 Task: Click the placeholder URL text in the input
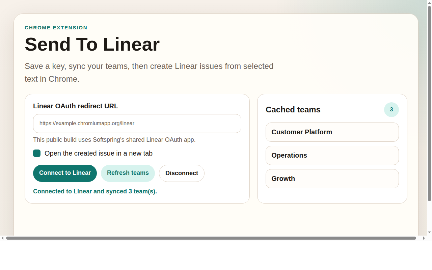point(87,123)
